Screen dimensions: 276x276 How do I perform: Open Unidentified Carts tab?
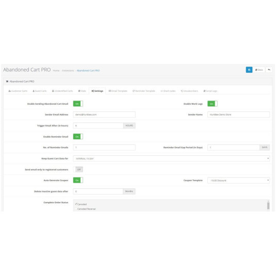pos(62,91)
